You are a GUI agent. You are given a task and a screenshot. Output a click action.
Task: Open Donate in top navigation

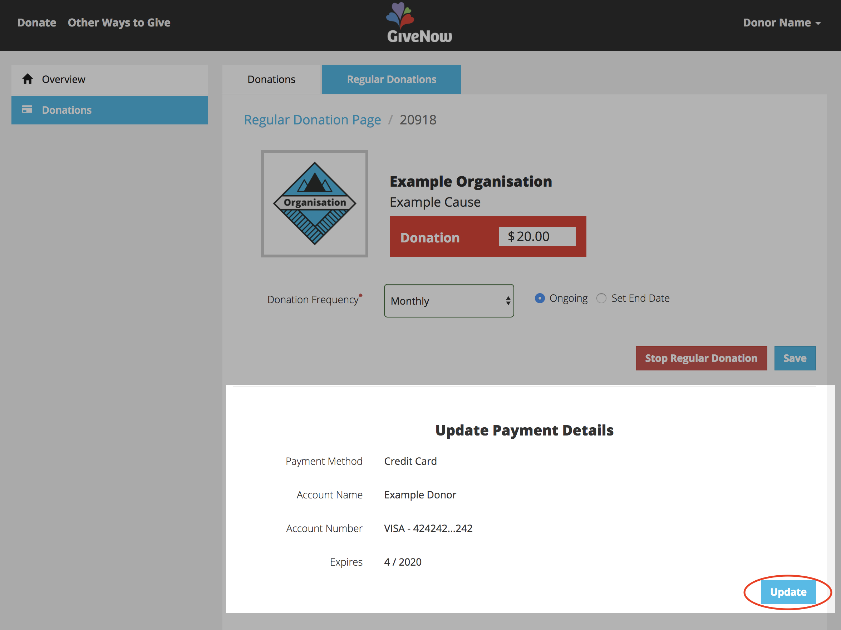click(37, 23)
